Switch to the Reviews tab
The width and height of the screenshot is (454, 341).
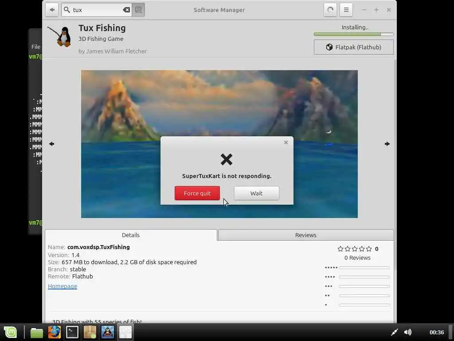(x=306, y=235)
